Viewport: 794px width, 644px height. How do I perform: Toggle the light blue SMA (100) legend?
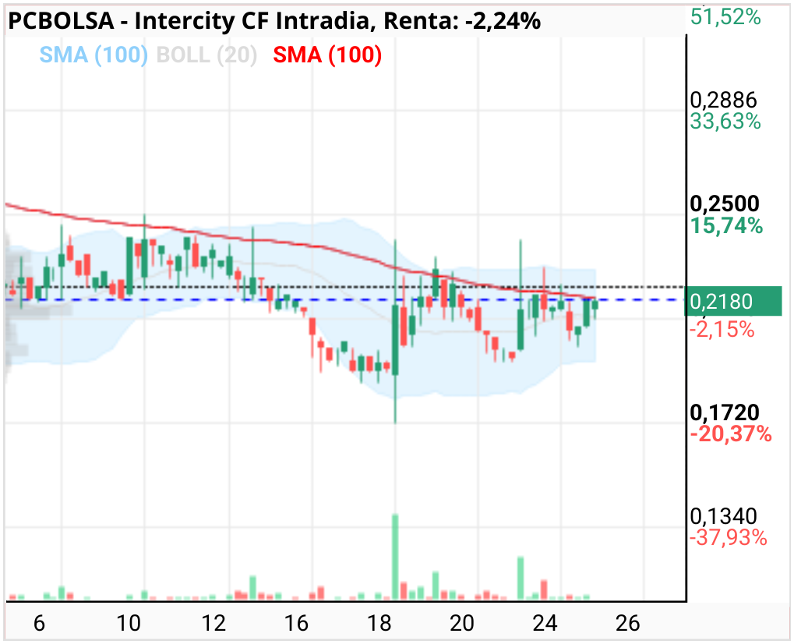(x=94, y=55)
